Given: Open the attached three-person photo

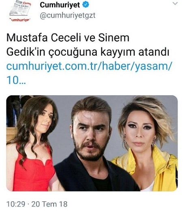Looking at the screenshot, I should tap(92, 143).
